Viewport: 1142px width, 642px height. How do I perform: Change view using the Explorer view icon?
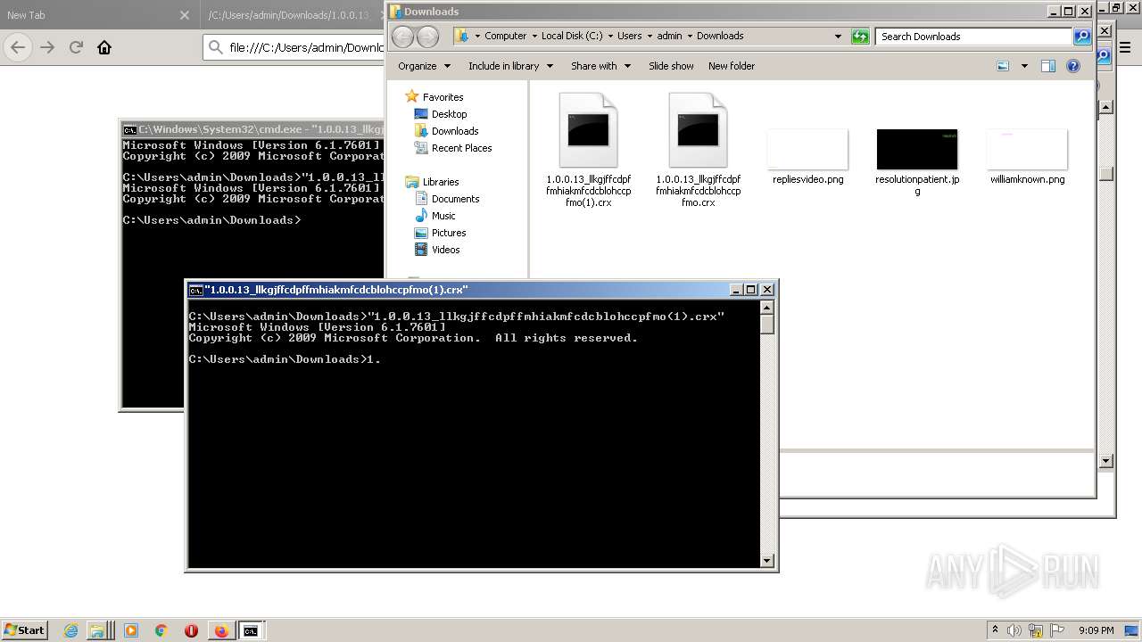[1003, 66]
